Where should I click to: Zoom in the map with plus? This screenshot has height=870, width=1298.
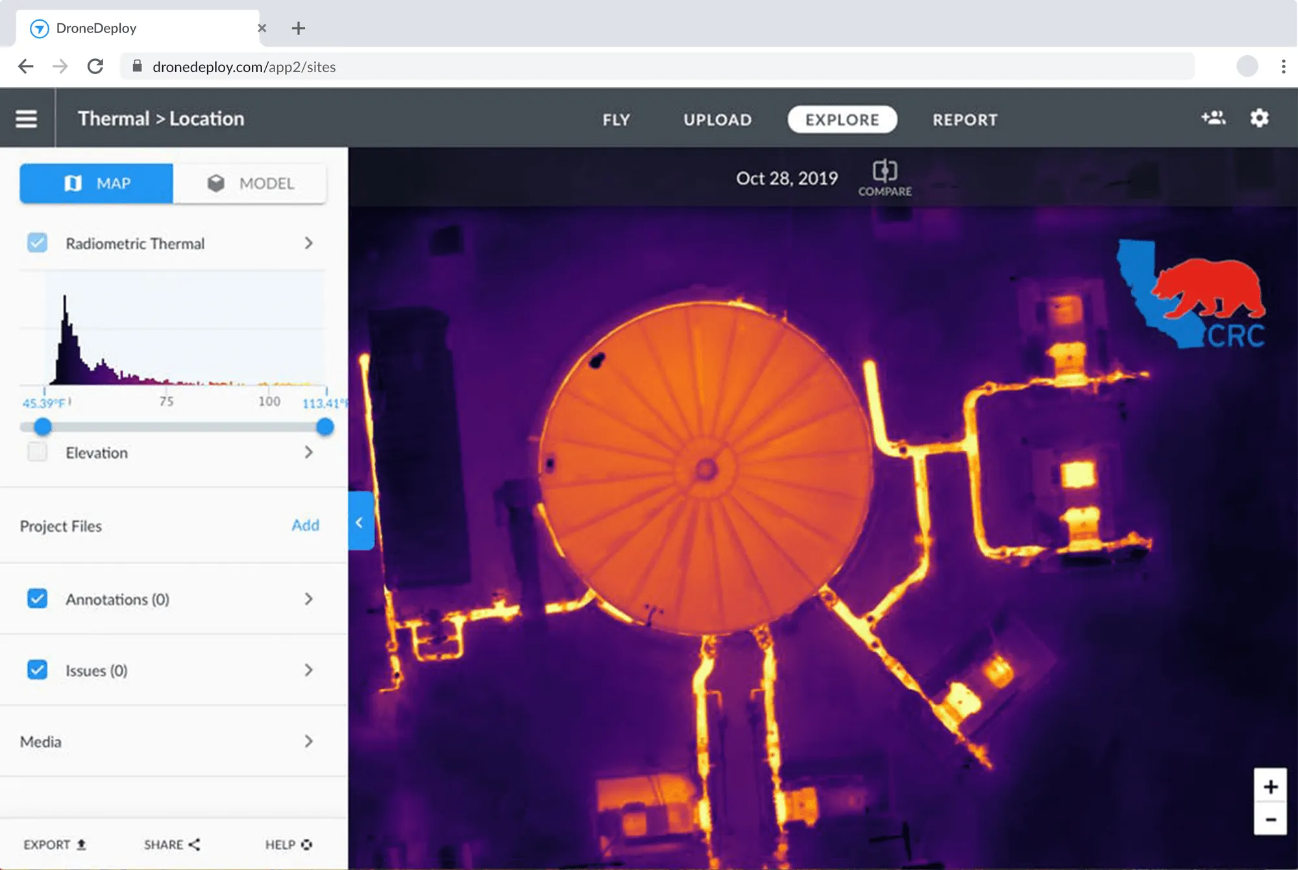point(1270,787)
